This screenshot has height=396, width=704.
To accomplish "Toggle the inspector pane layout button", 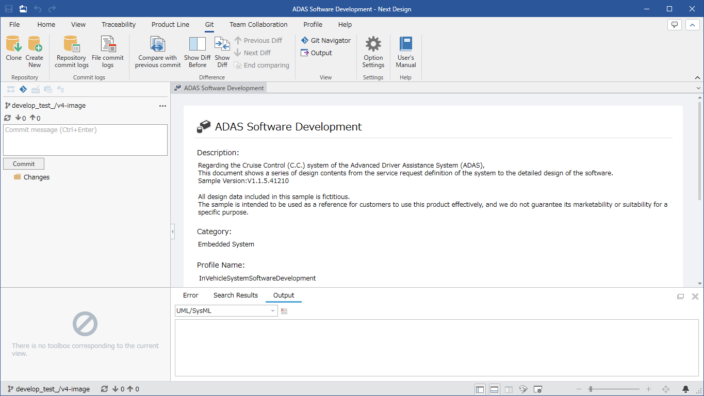I will coord(509,389).
